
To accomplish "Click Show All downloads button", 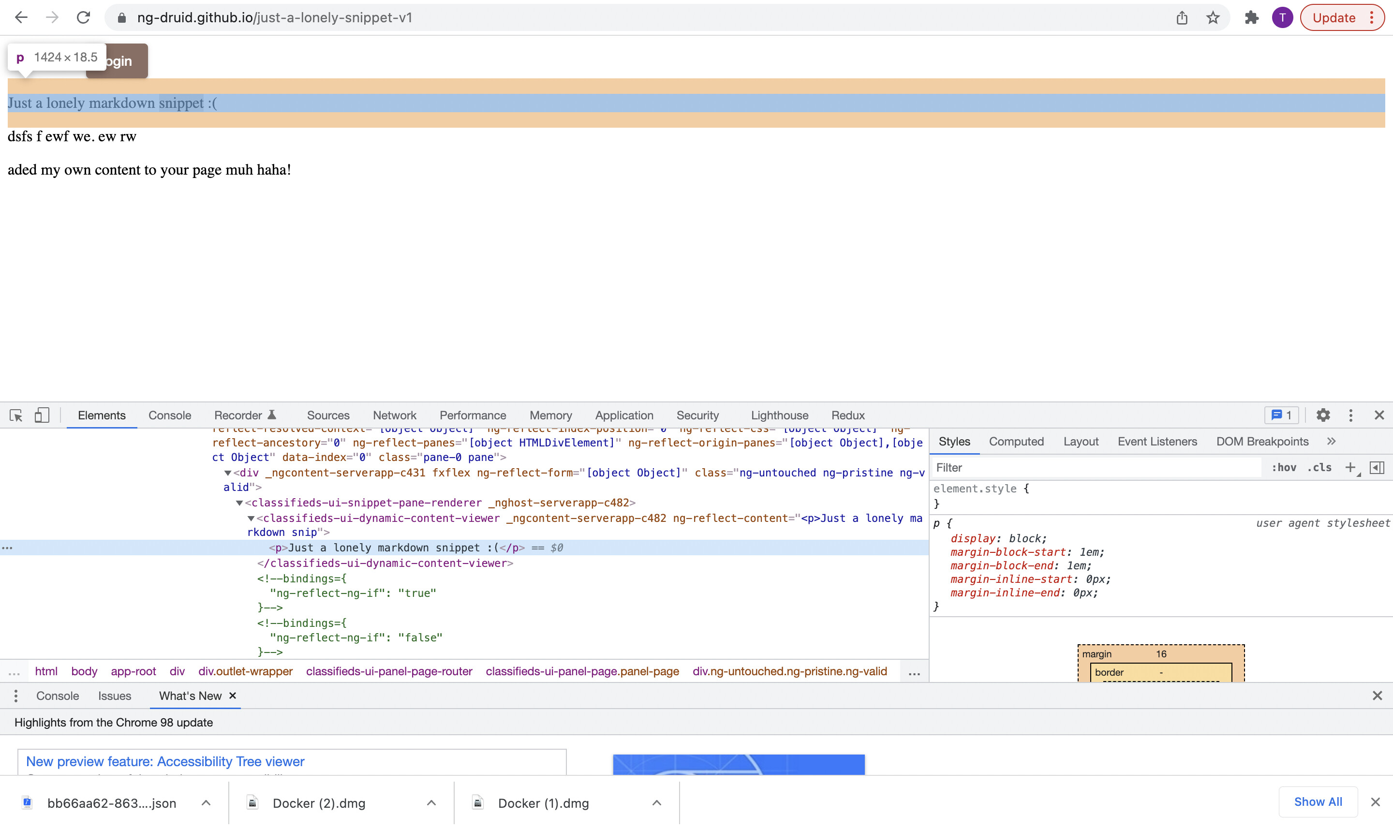I will (x=1318, y=802).
